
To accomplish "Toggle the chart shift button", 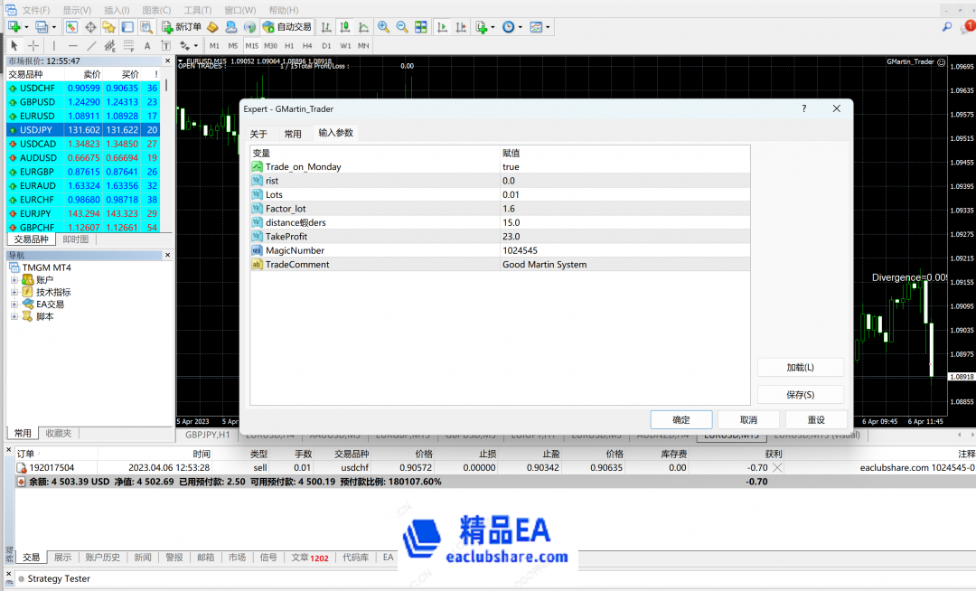I will [x=461, y=27].
